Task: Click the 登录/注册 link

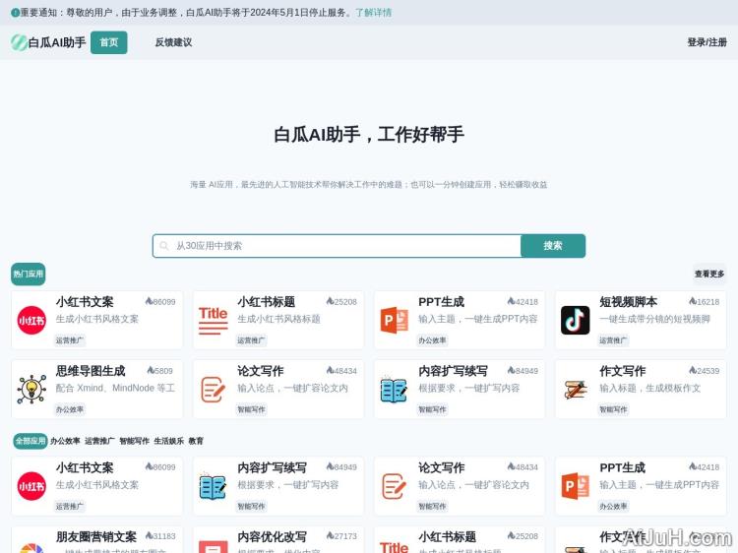Action: 707,42
